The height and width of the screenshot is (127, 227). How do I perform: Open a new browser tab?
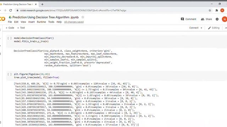coord(42,4)
